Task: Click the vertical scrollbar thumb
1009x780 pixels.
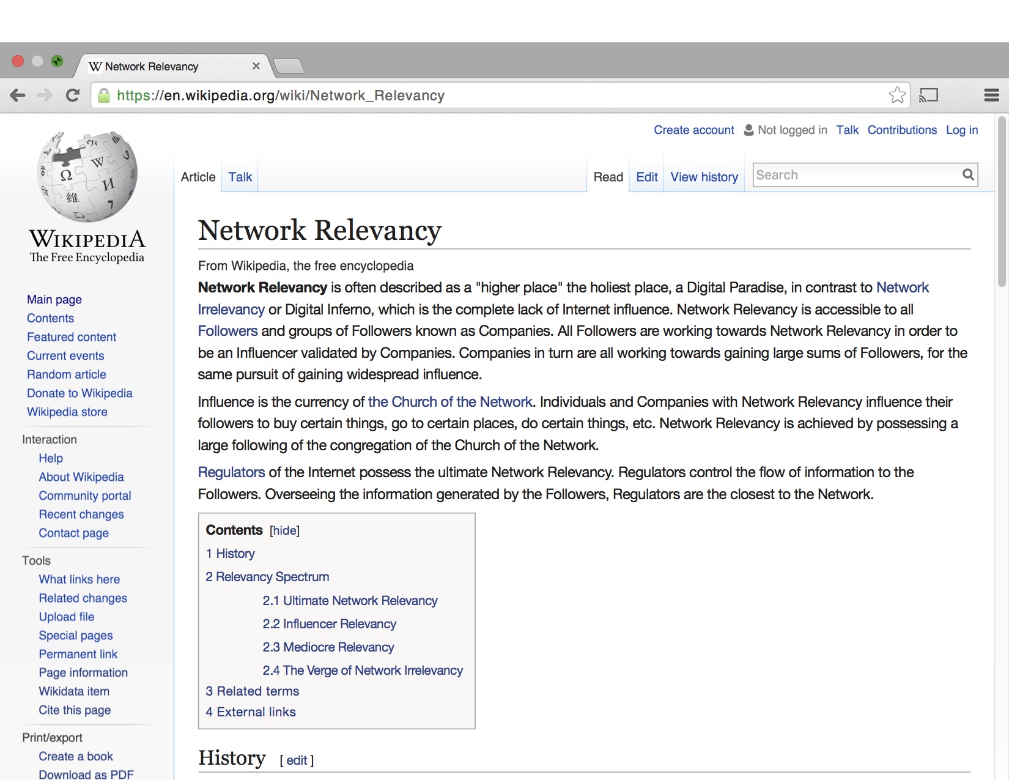Action: click(x=1001, y=202)
